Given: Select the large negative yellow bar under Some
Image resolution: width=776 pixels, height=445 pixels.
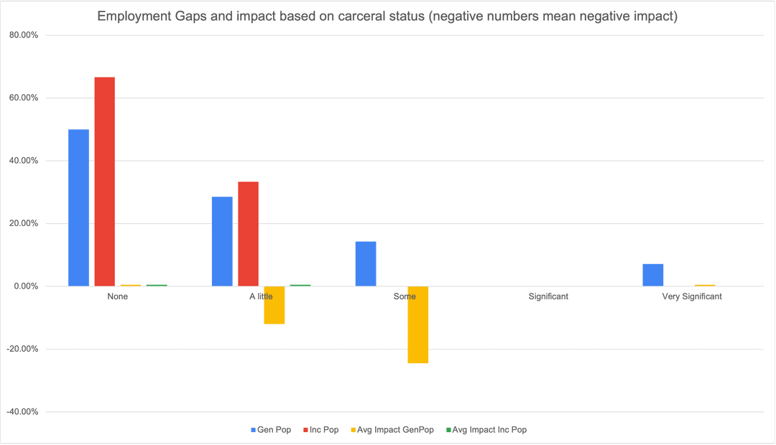Looking at the screenshot, I should 418,324.
